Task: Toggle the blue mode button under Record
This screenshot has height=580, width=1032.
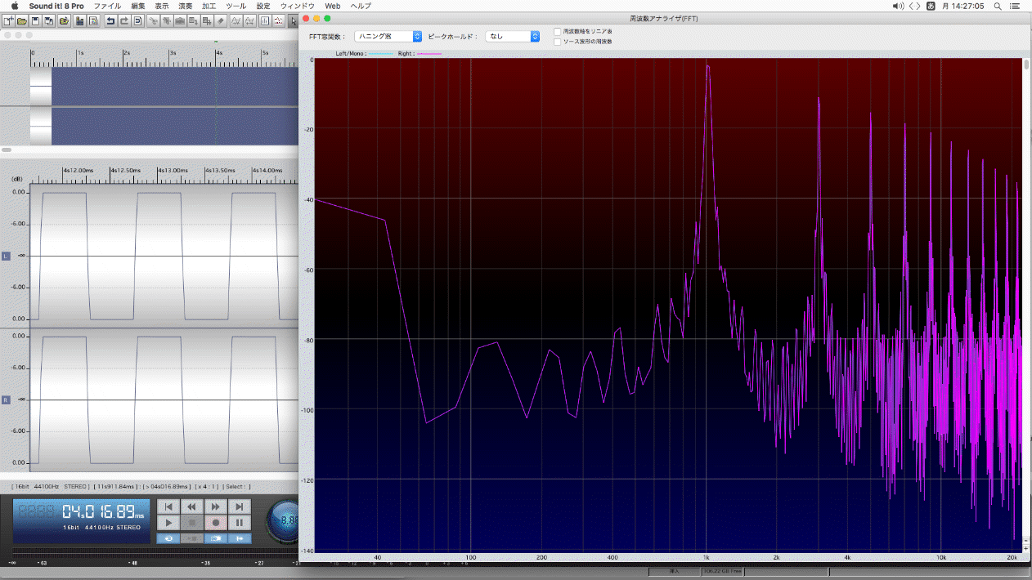Action: [216, 538]
